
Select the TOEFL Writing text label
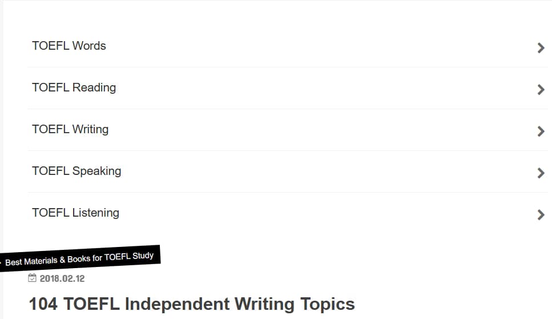click(70, 129)
